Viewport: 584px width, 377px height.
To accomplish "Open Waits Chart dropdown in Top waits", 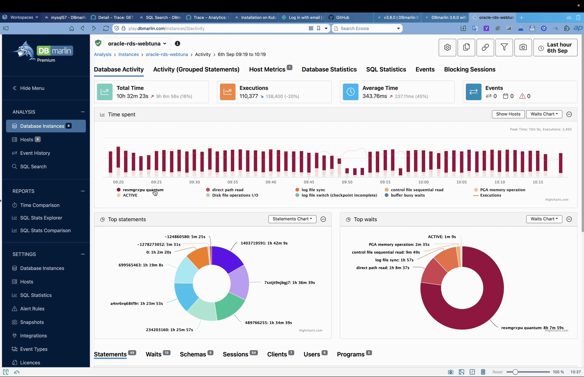I will [x=544, y=219].
